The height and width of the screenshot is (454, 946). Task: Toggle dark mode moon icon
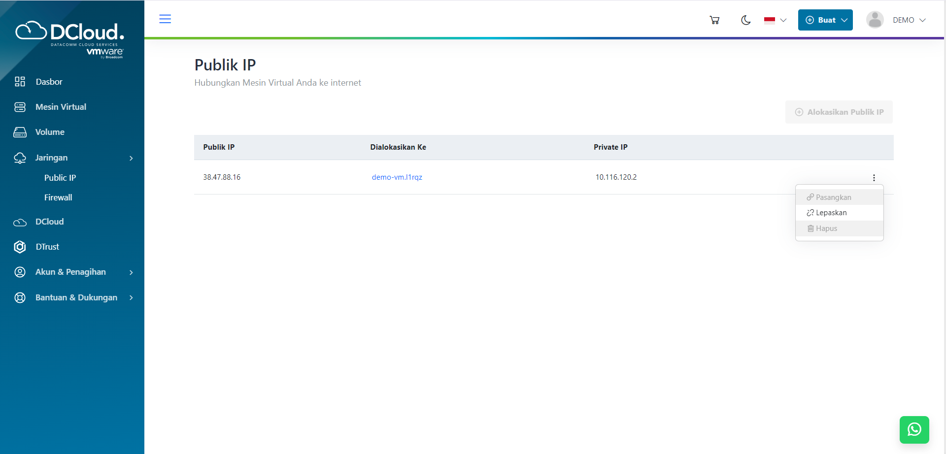click(745, 20)
